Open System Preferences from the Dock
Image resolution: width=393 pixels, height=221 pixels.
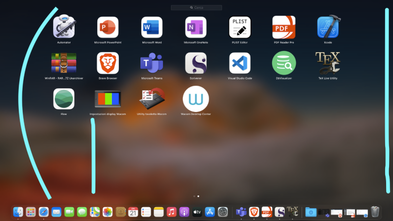223,212
